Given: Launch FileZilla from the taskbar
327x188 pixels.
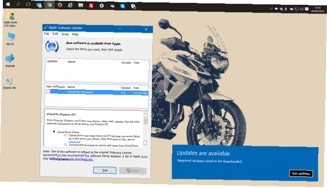Looking at the screenshot, I should click(91, 6).
